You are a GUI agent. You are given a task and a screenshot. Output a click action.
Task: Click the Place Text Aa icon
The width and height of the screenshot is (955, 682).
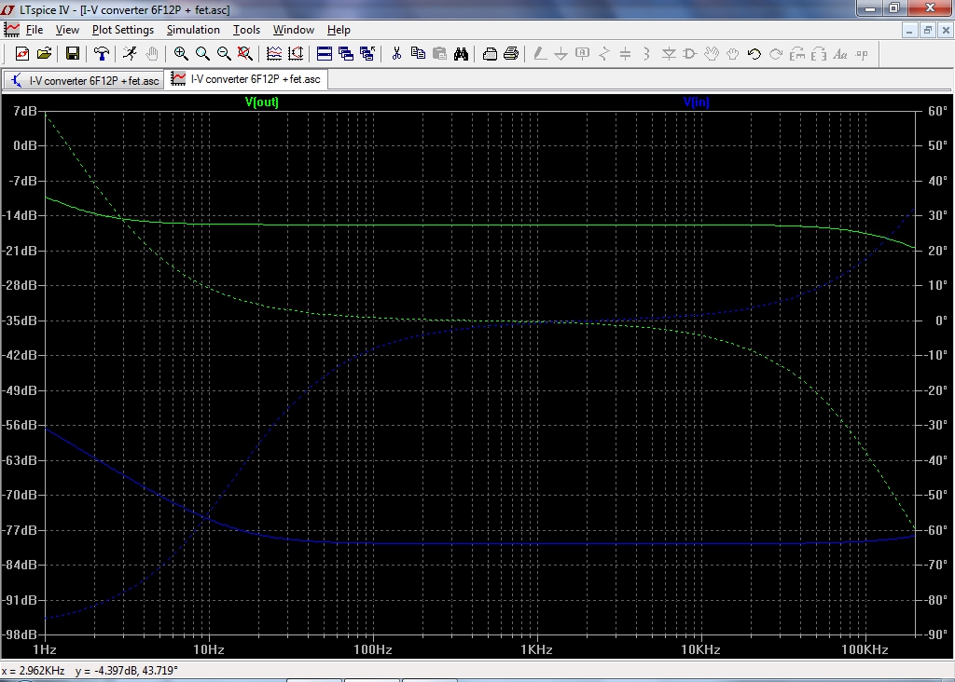pyautogui.click(x=840, y=54)
